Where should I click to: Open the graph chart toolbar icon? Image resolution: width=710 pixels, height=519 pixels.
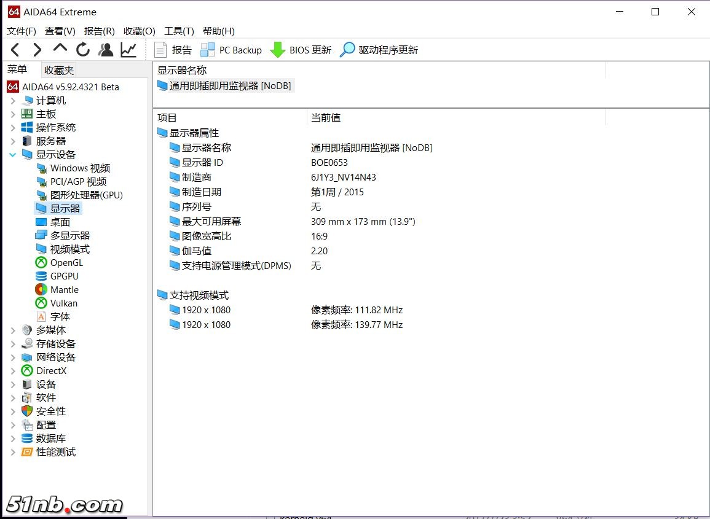click(128, 50)
